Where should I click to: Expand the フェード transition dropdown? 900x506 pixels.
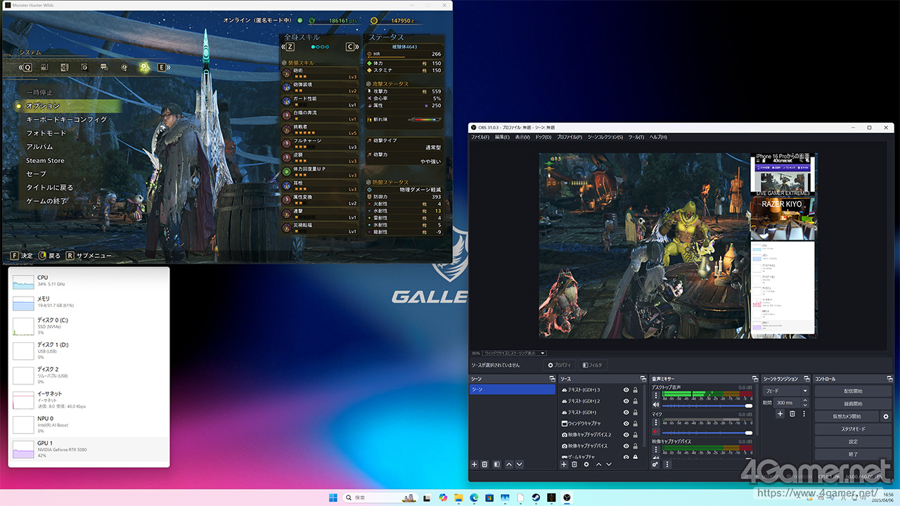click(x=786, y=391)
